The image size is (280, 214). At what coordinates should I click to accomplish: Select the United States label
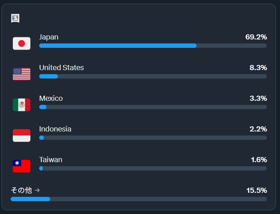pyautogui.click(x=61, y=68)
